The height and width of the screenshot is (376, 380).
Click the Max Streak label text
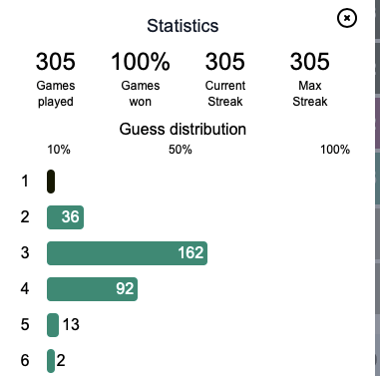click(x=310, y=94)
